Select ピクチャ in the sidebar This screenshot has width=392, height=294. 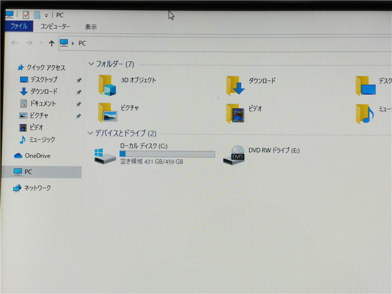[34, 115]
